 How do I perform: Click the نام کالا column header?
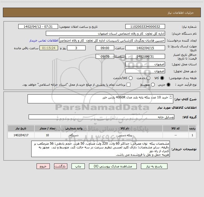pos(125,128)
